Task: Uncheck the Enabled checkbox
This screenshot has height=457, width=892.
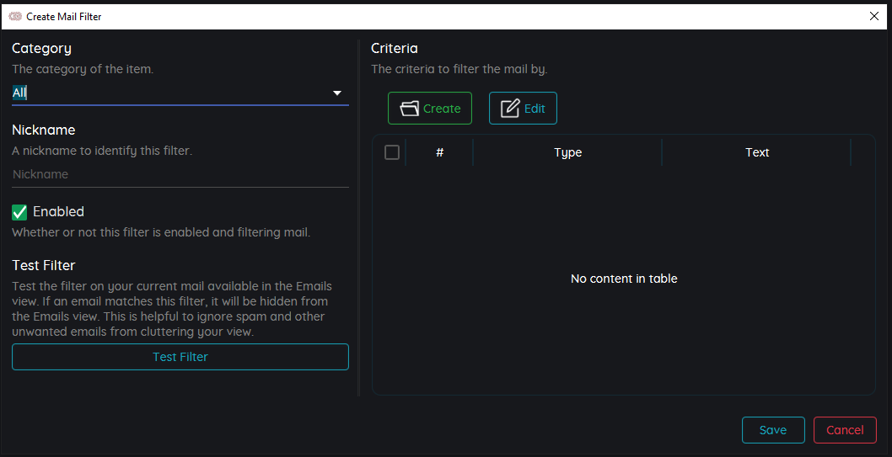Action: [20, 212]
